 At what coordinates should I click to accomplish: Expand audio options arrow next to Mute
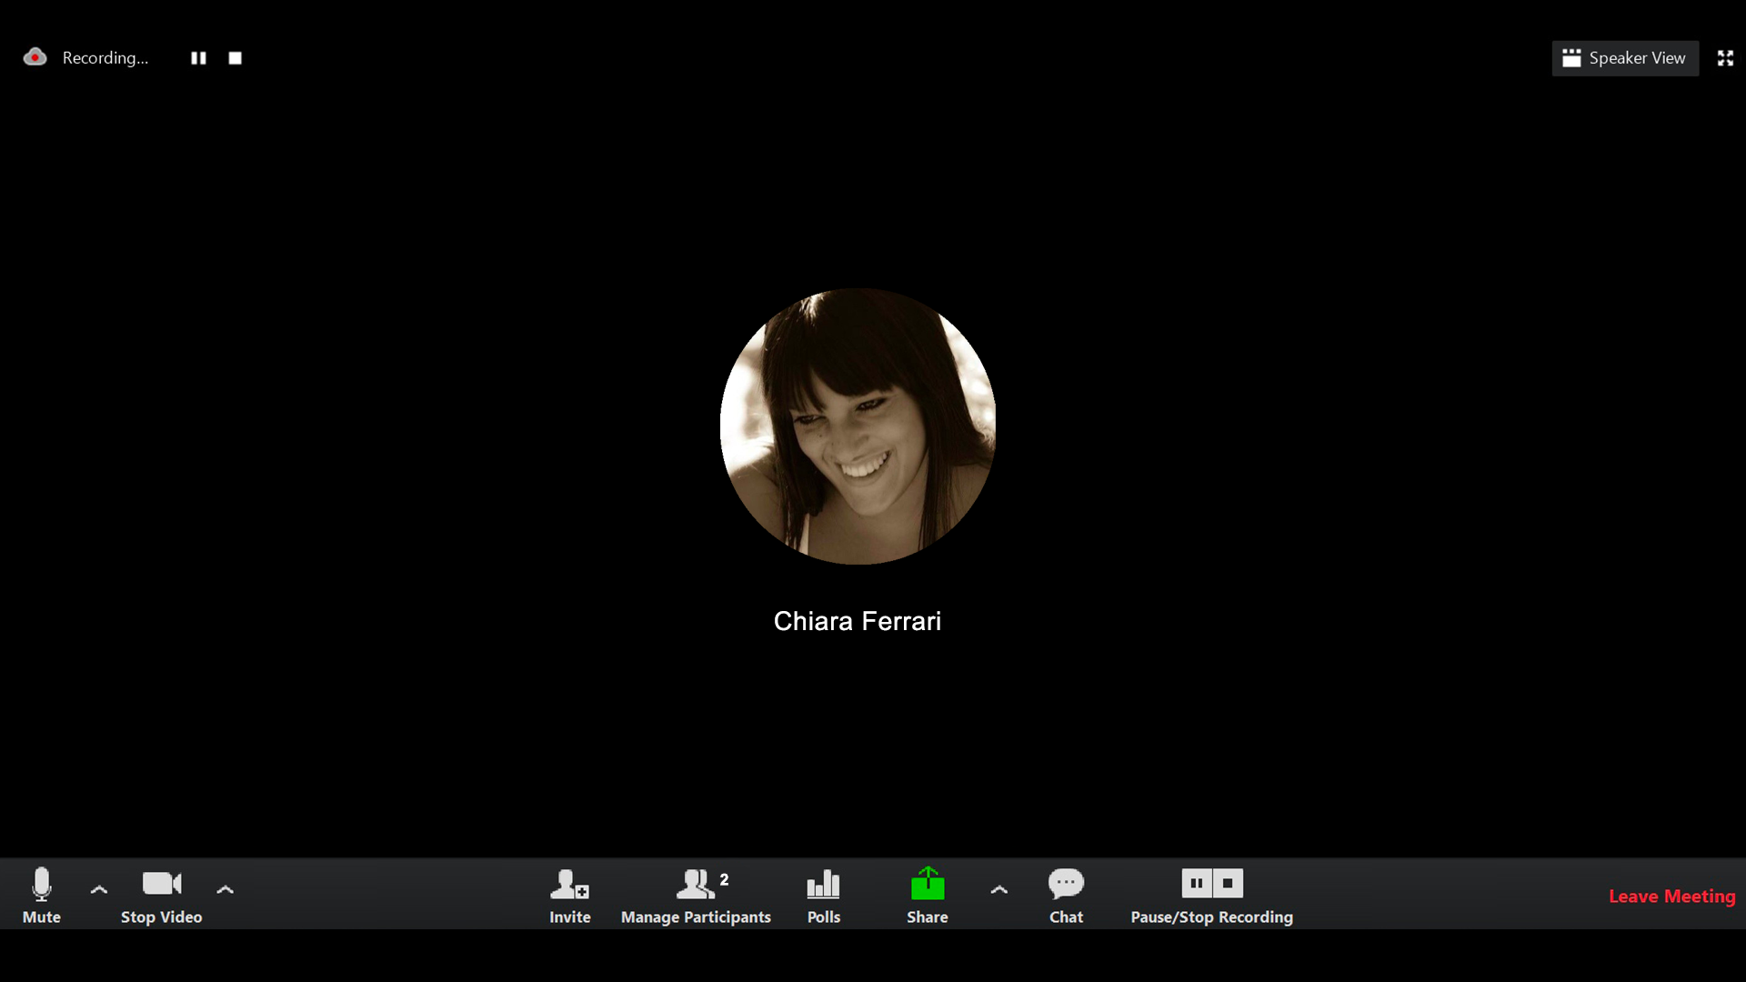(99, 889)
